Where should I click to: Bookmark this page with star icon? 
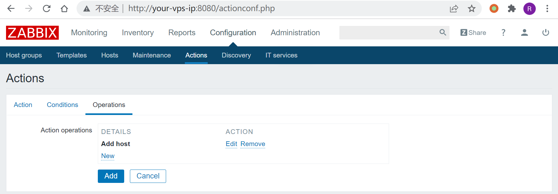(x=472, y=9)
